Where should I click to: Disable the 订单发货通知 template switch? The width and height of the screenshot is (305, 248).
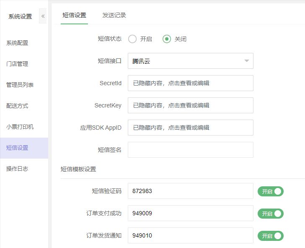point(270,236)
